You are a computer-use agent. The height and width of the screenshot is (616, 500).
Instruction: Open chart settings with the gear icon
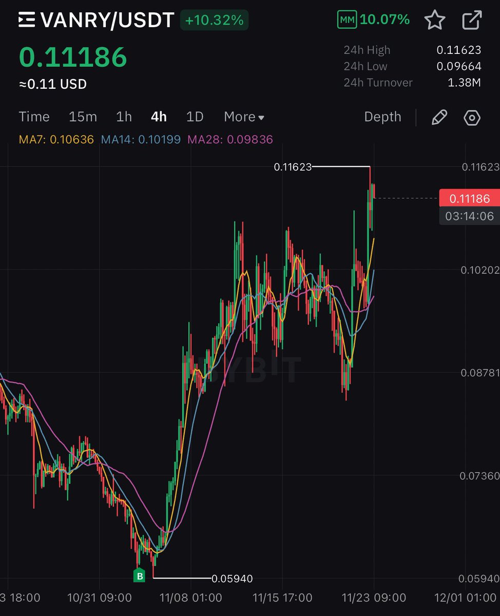(471, 117)
